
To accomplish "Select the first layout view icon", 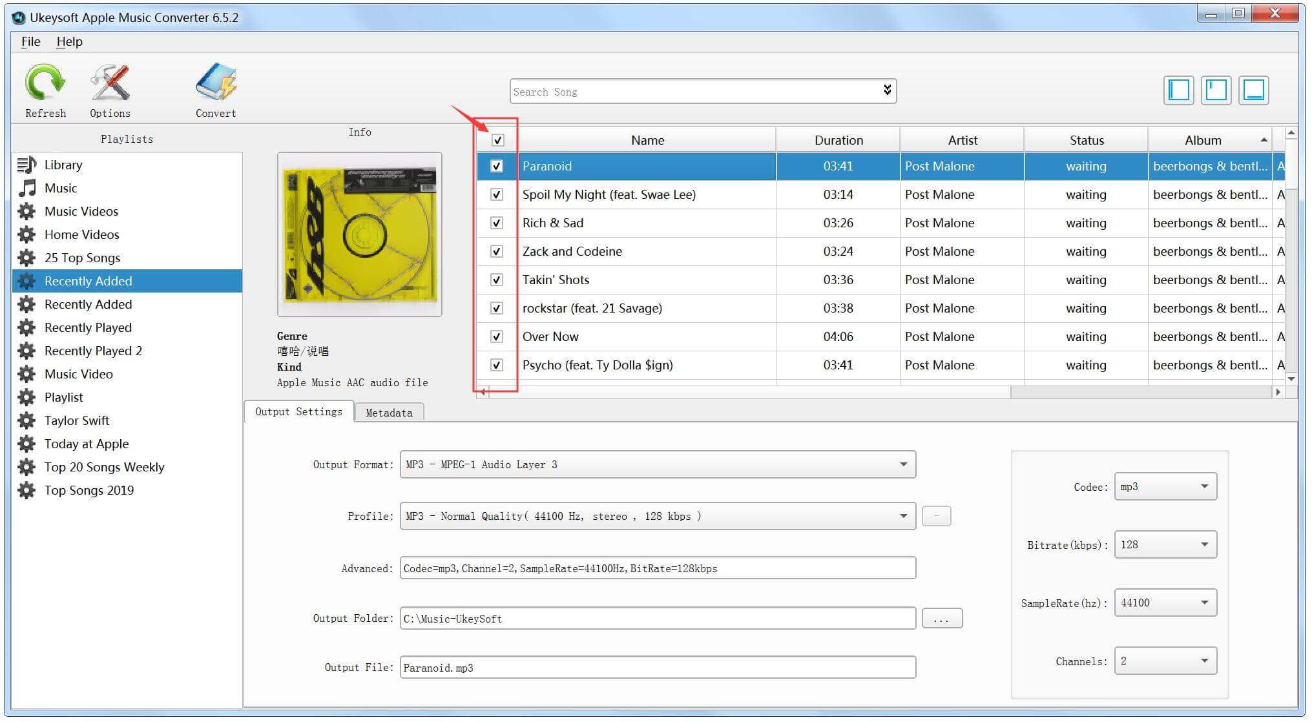I will 1178,90.
